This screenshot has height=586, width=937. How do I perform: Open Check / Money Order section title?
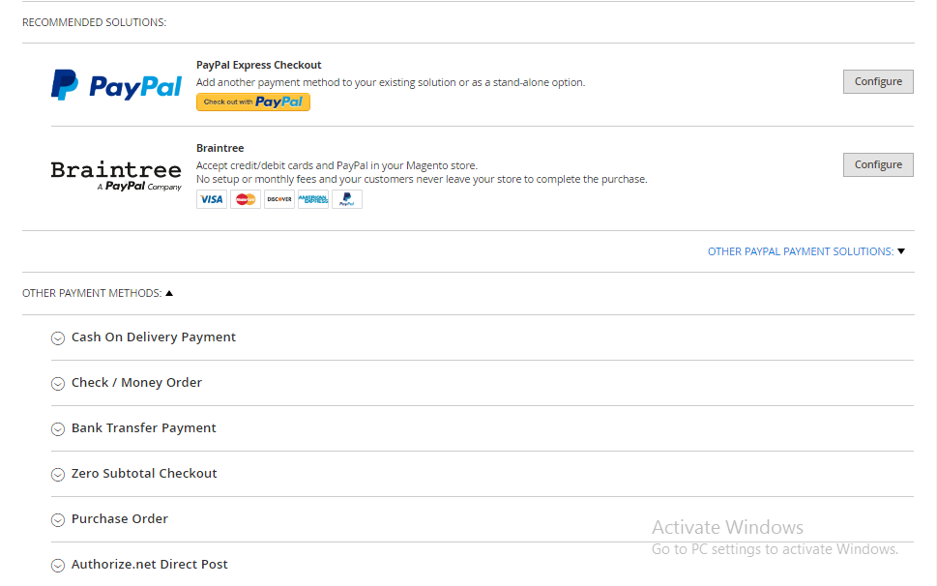pos(137,382)
